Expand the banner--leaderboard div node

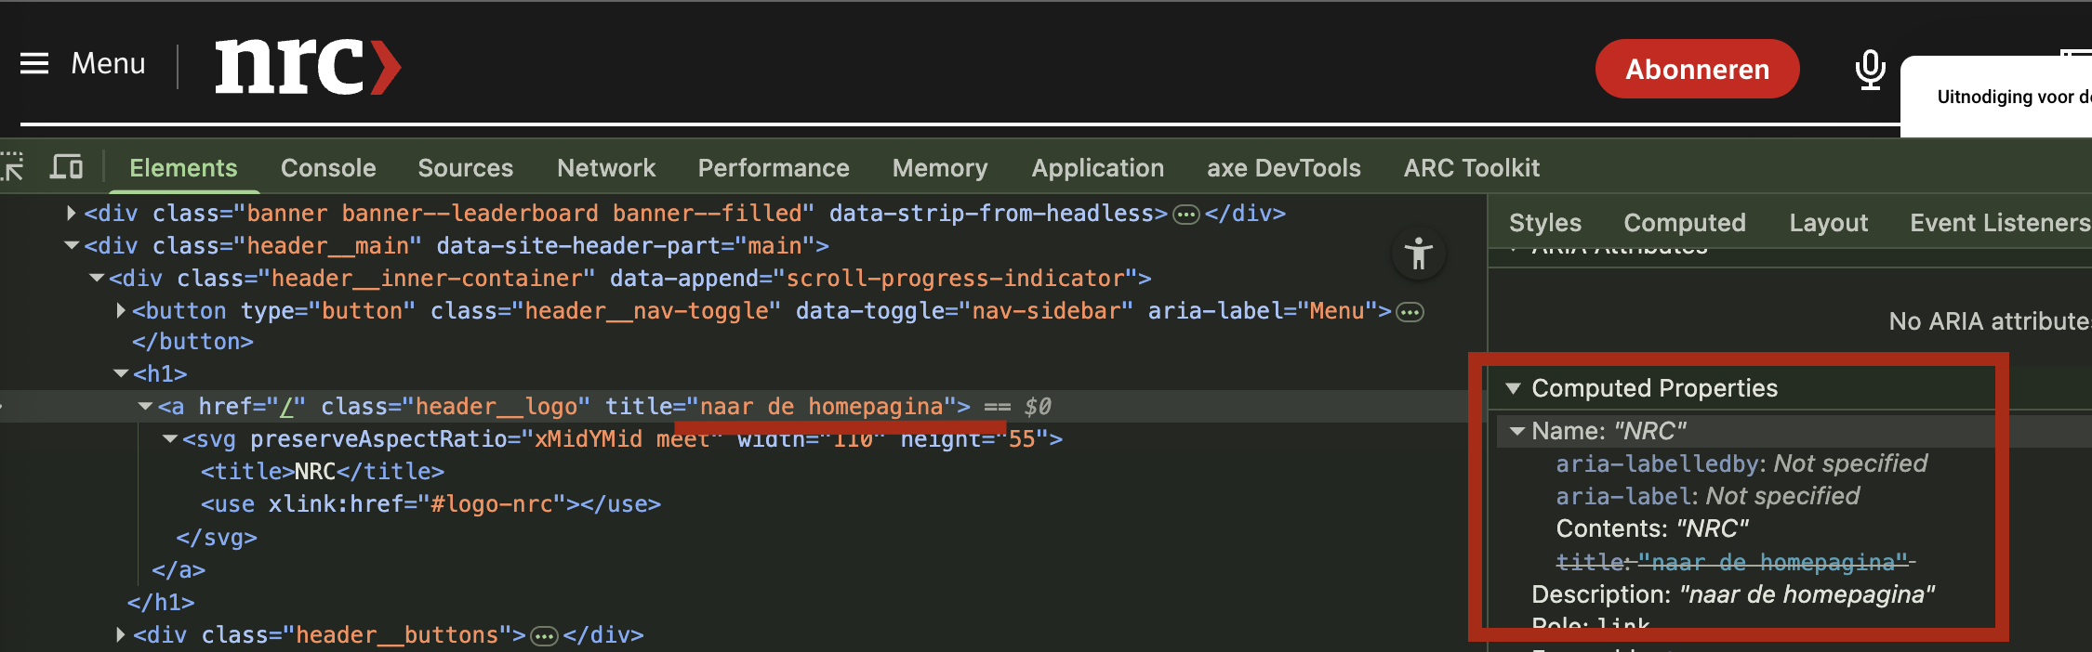point(72,214)
